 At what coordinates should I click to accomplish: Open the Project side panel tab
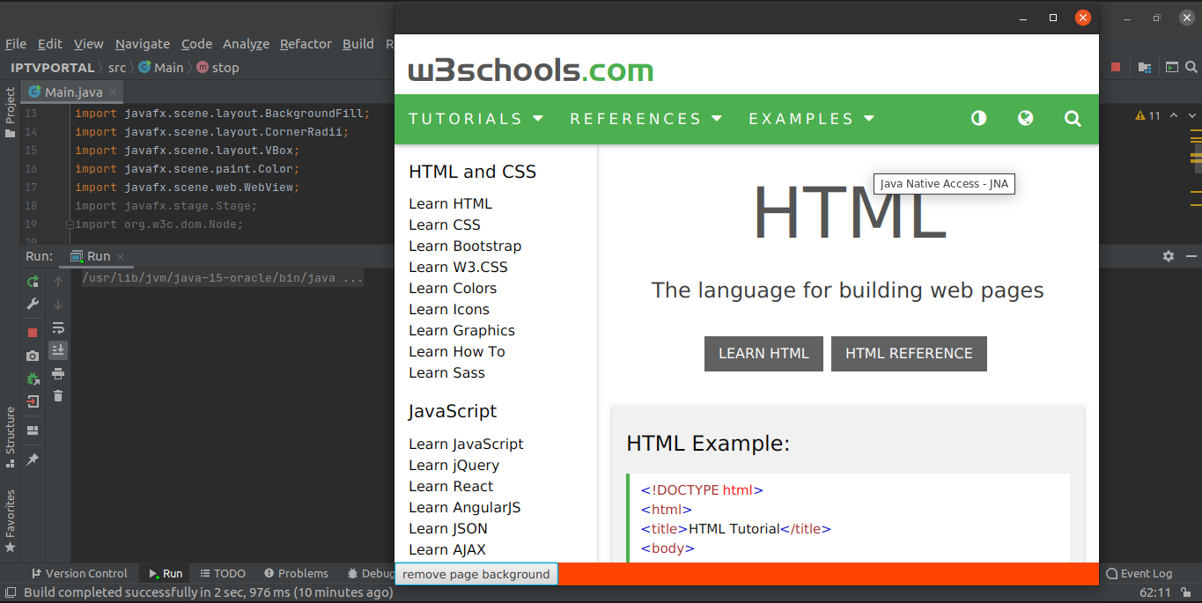[10, 112]
